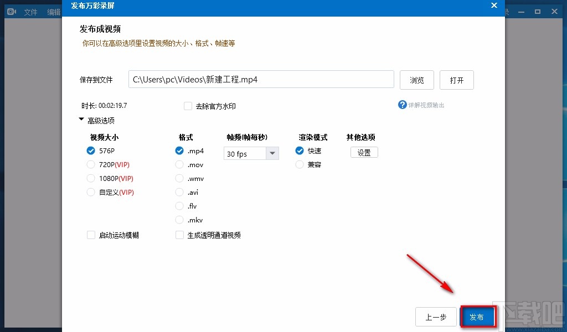Viewport: 567px width, 332px height.
Task: Enable the 启动运动模糊 motion blur checkbox
Action: 91,235
